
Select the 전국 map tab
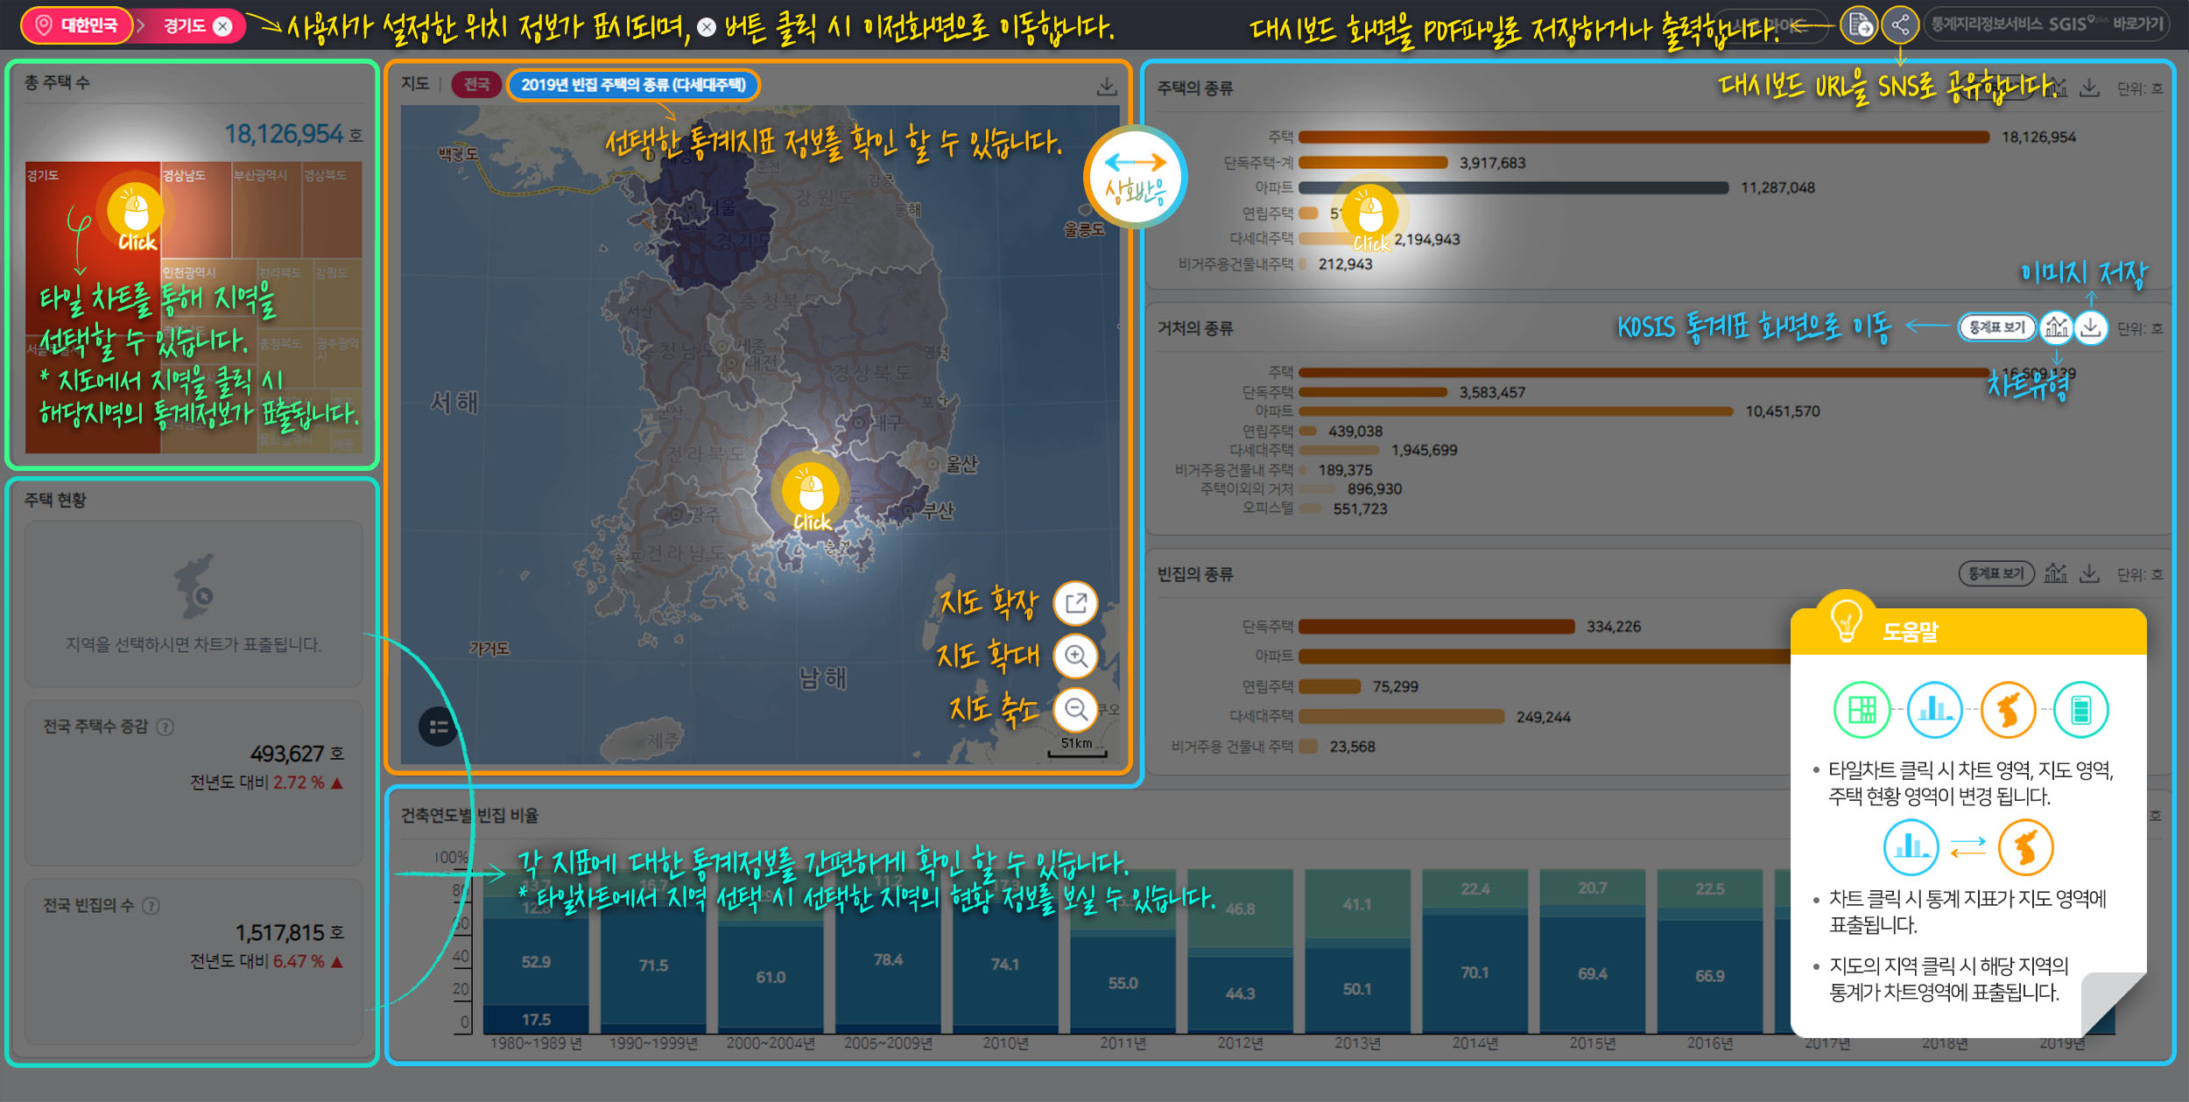476,85
